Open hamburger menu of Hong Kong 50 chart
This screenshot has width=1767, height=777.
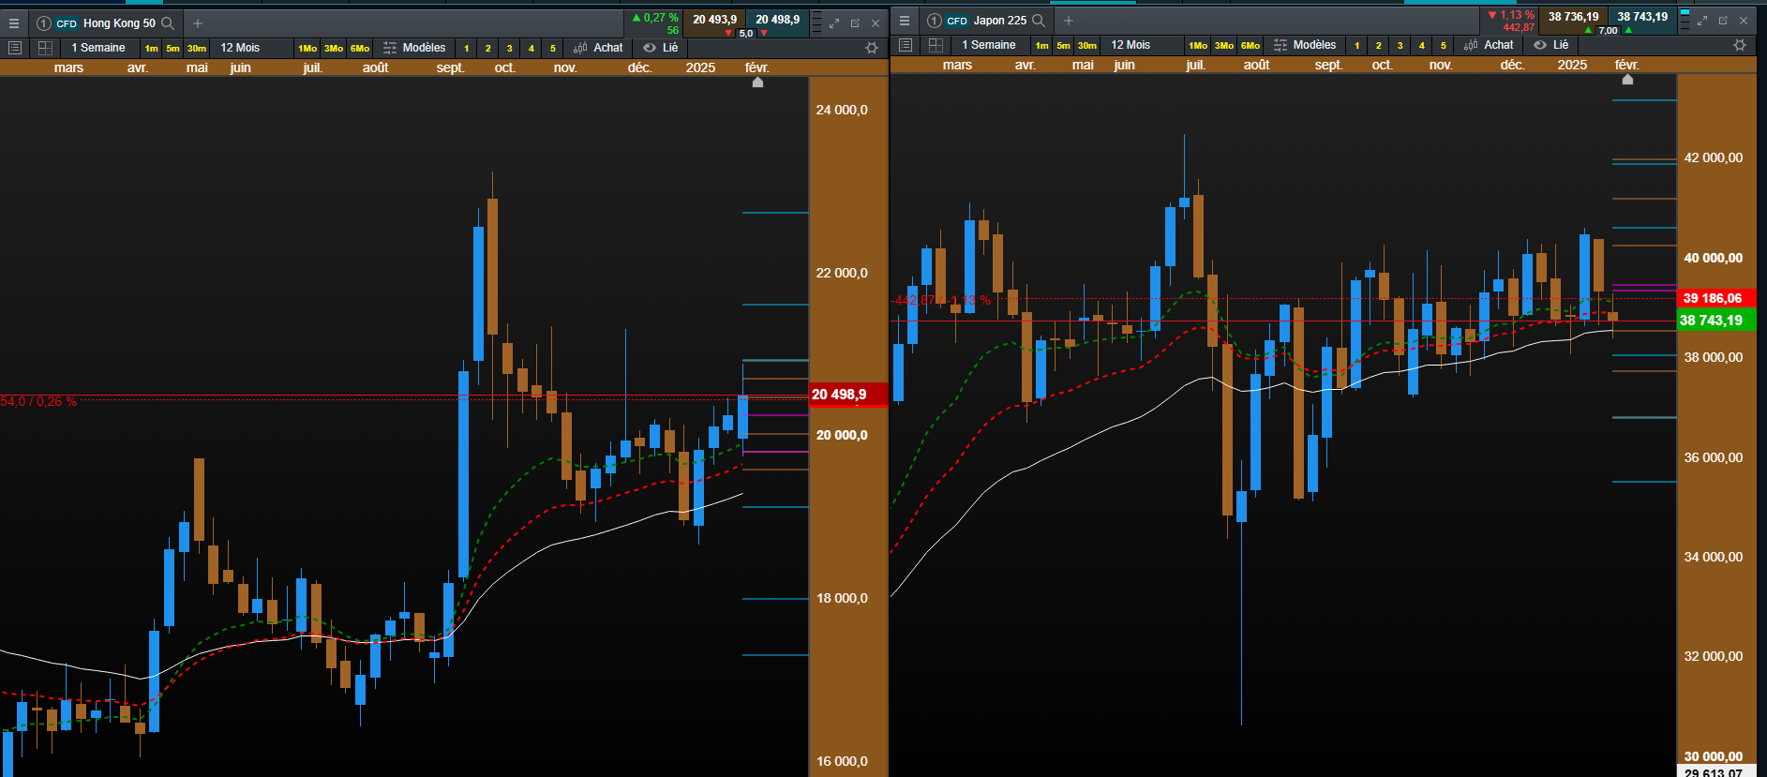(14, 23)
